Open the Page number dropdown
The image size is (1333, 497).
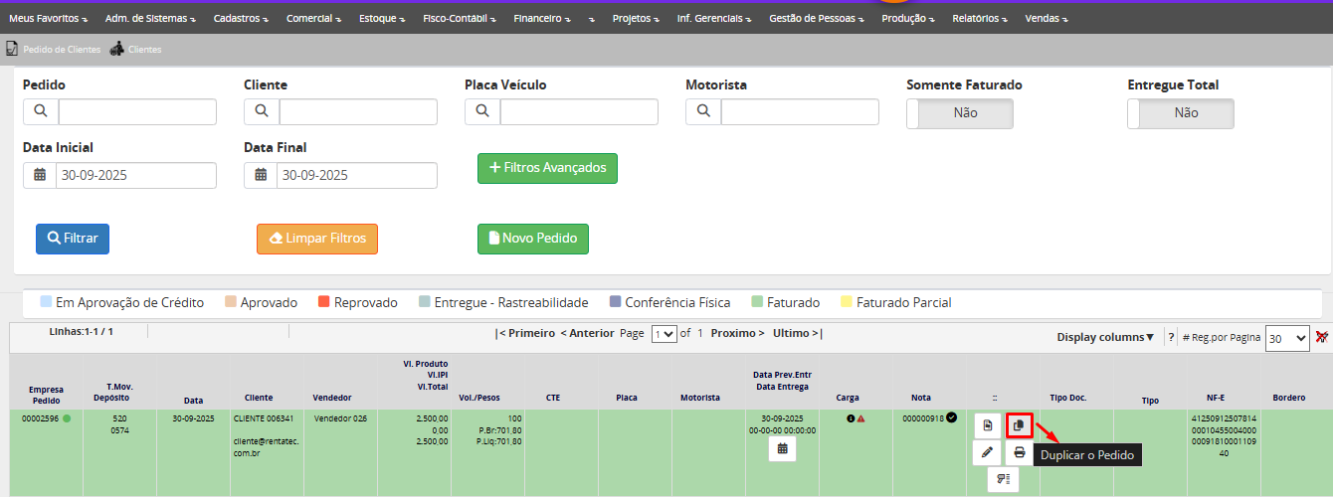664,334
